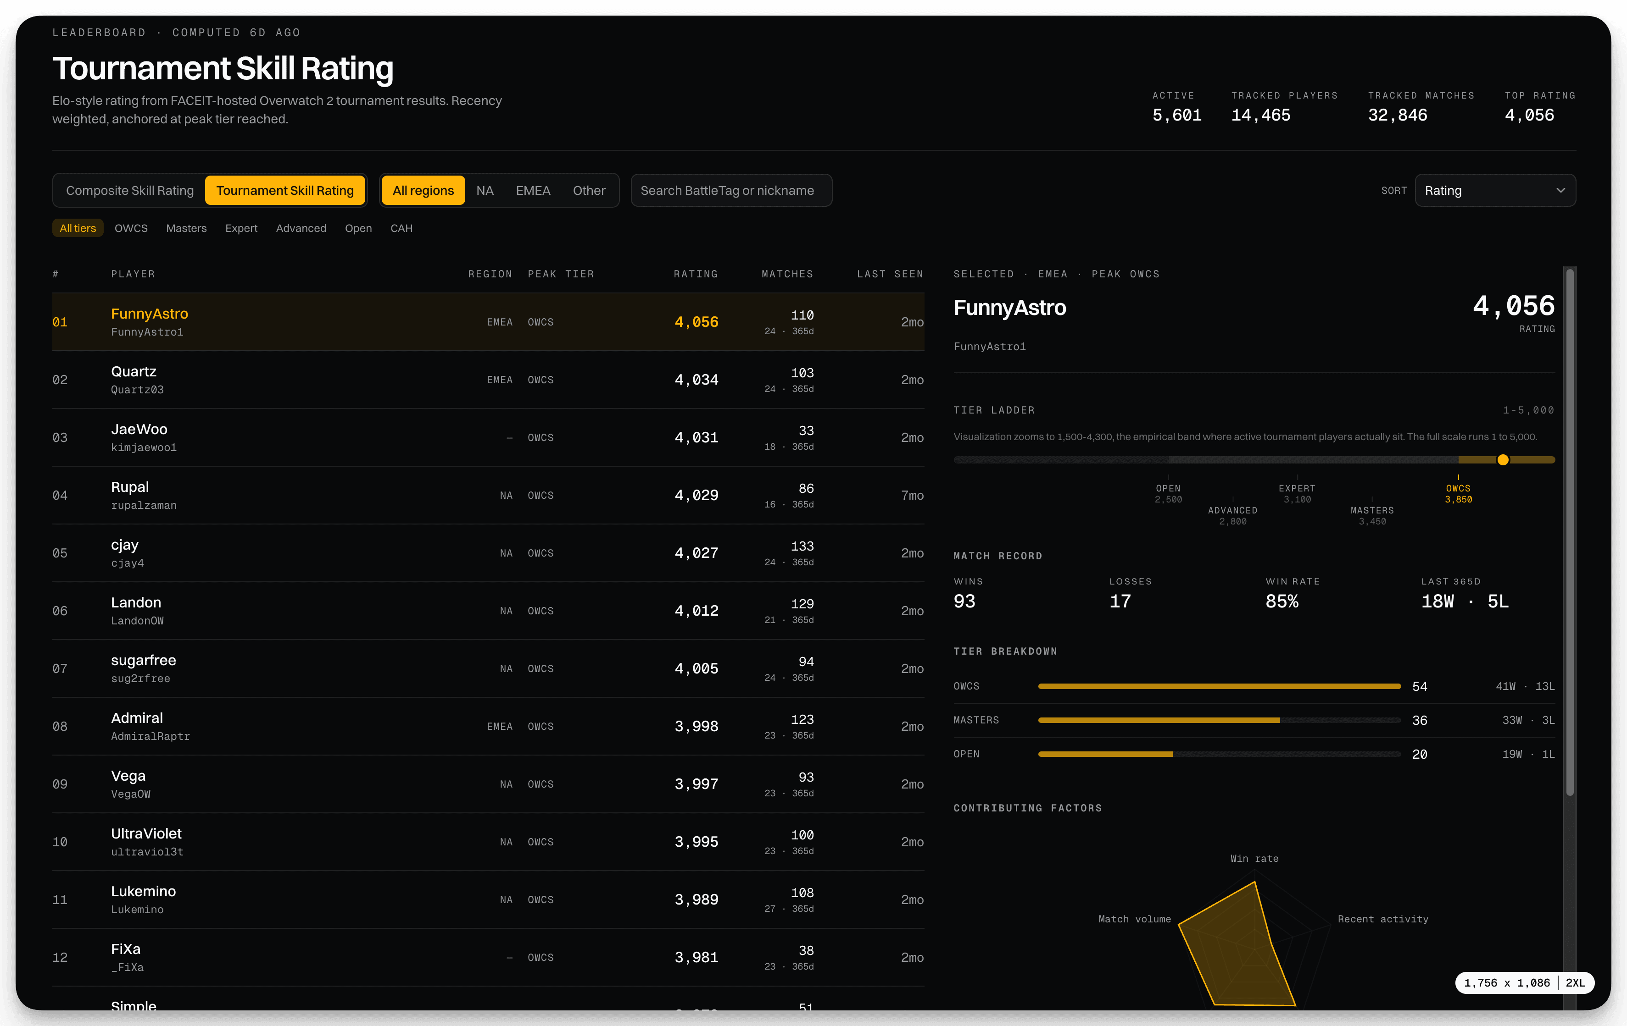Click the LAST SEEN column header
This screenshot has width=1627, height=1026.
point(890,274)
